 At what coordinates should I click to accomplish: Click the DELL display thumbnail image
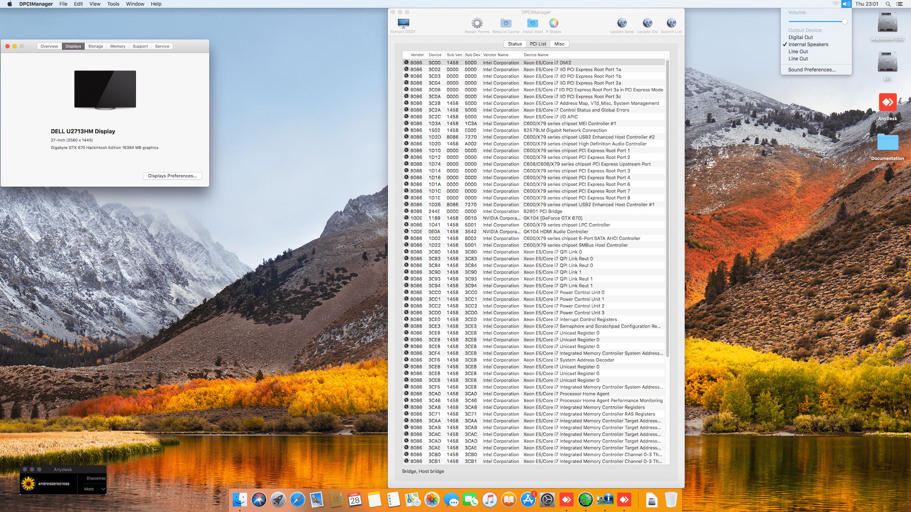105,90
